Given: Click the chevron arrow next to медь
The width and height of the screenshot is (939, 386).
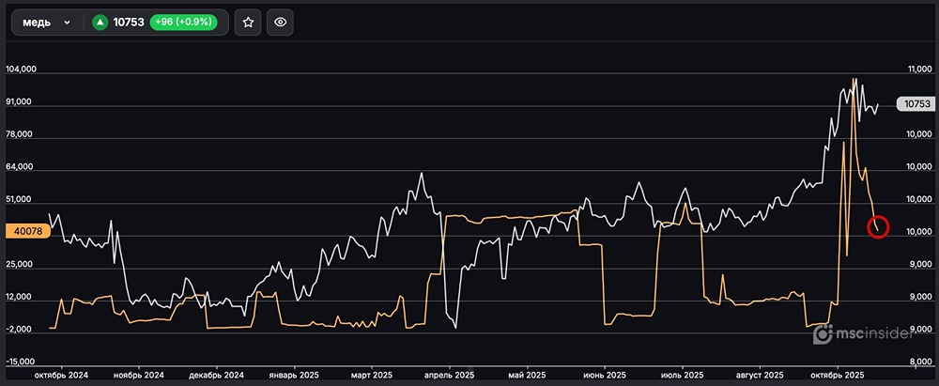Looking at the screenshot, I should point(68,23).
